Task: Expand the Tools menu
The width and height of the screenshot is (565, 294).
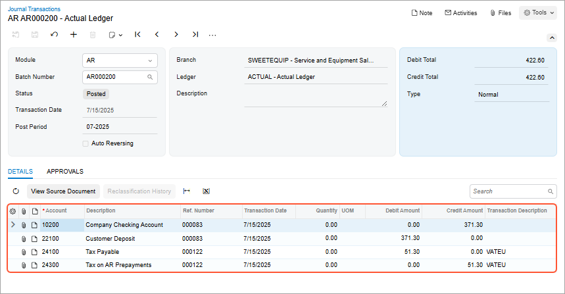Action: 537,12
